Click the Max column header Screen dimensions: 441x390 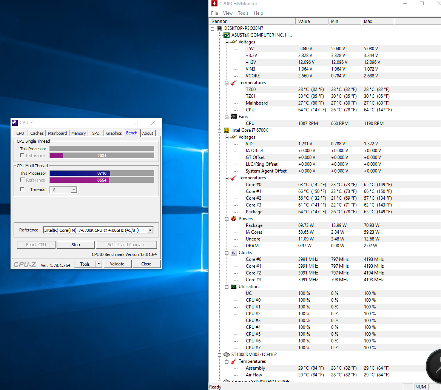pyautogui.click(x=378, y=22)
